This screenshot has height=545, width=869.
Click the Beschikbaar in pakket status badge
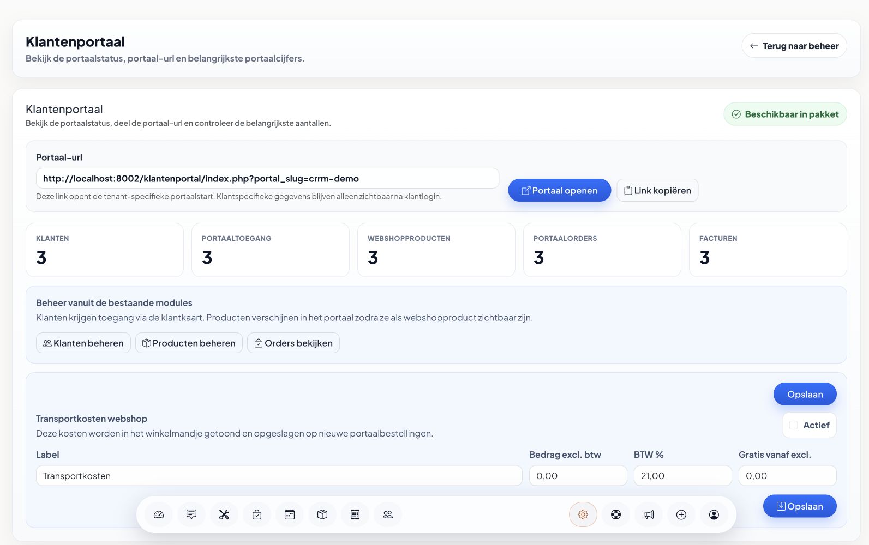click(786, 114)
